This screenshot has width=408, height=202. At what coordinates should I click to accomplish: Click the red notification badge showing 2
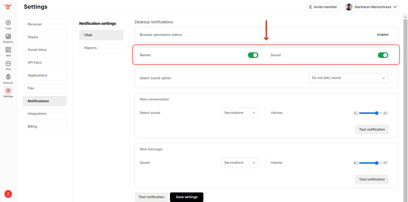[8, 194]
